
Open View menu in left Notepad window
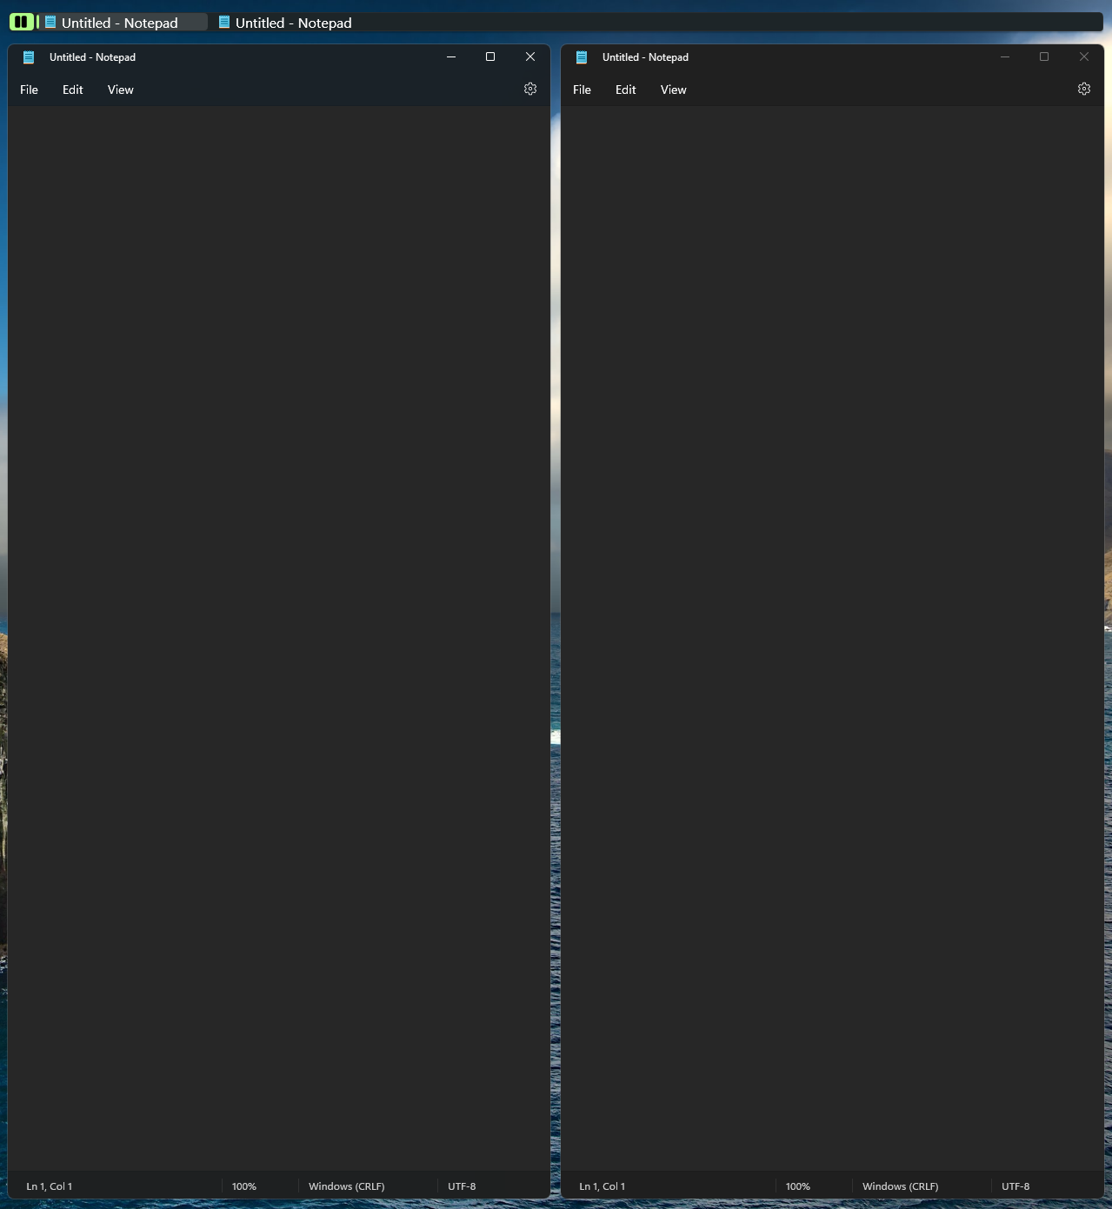pyautogui.click(x=121, y=90)
